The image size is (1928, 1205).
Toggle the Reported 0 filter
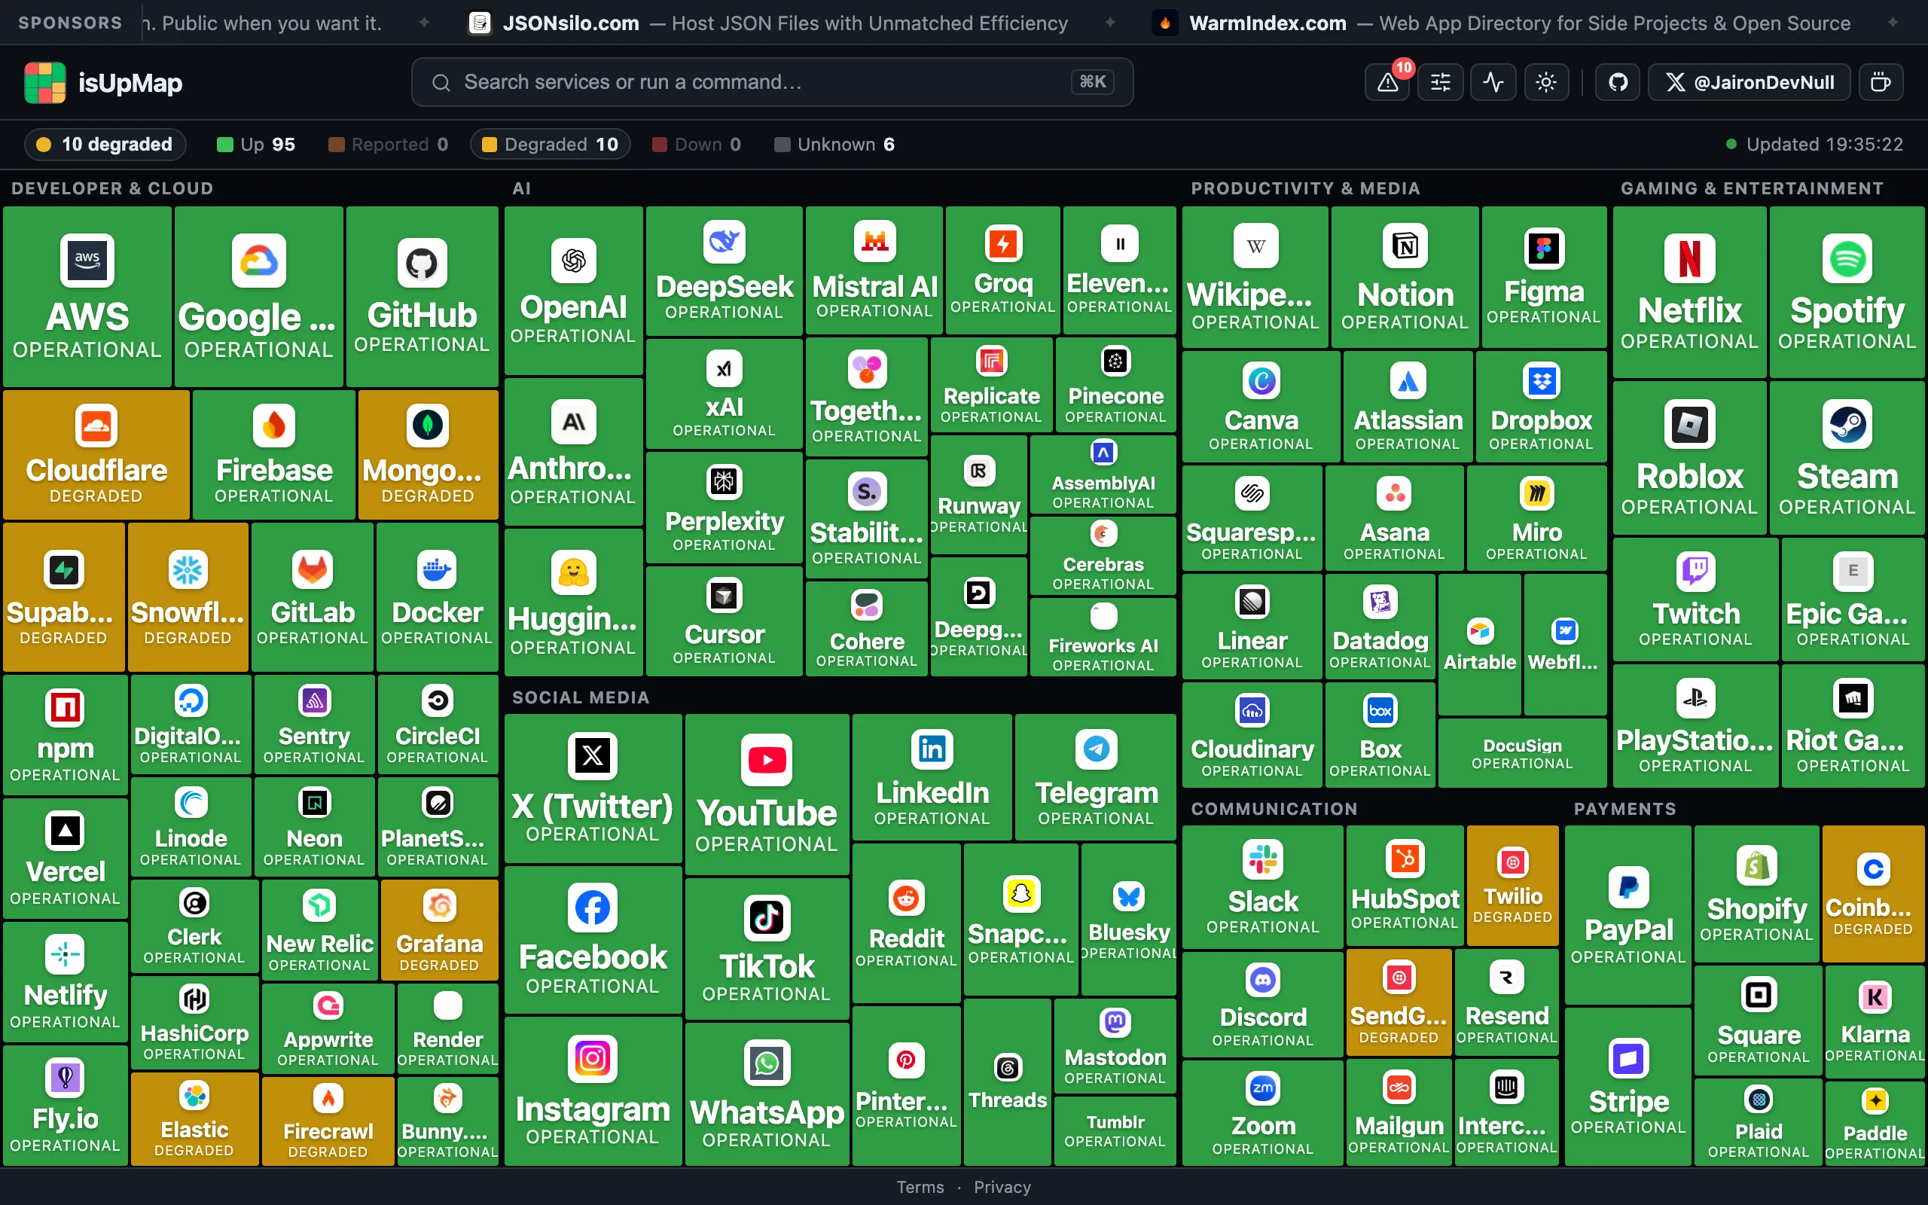tap(388, 145)
